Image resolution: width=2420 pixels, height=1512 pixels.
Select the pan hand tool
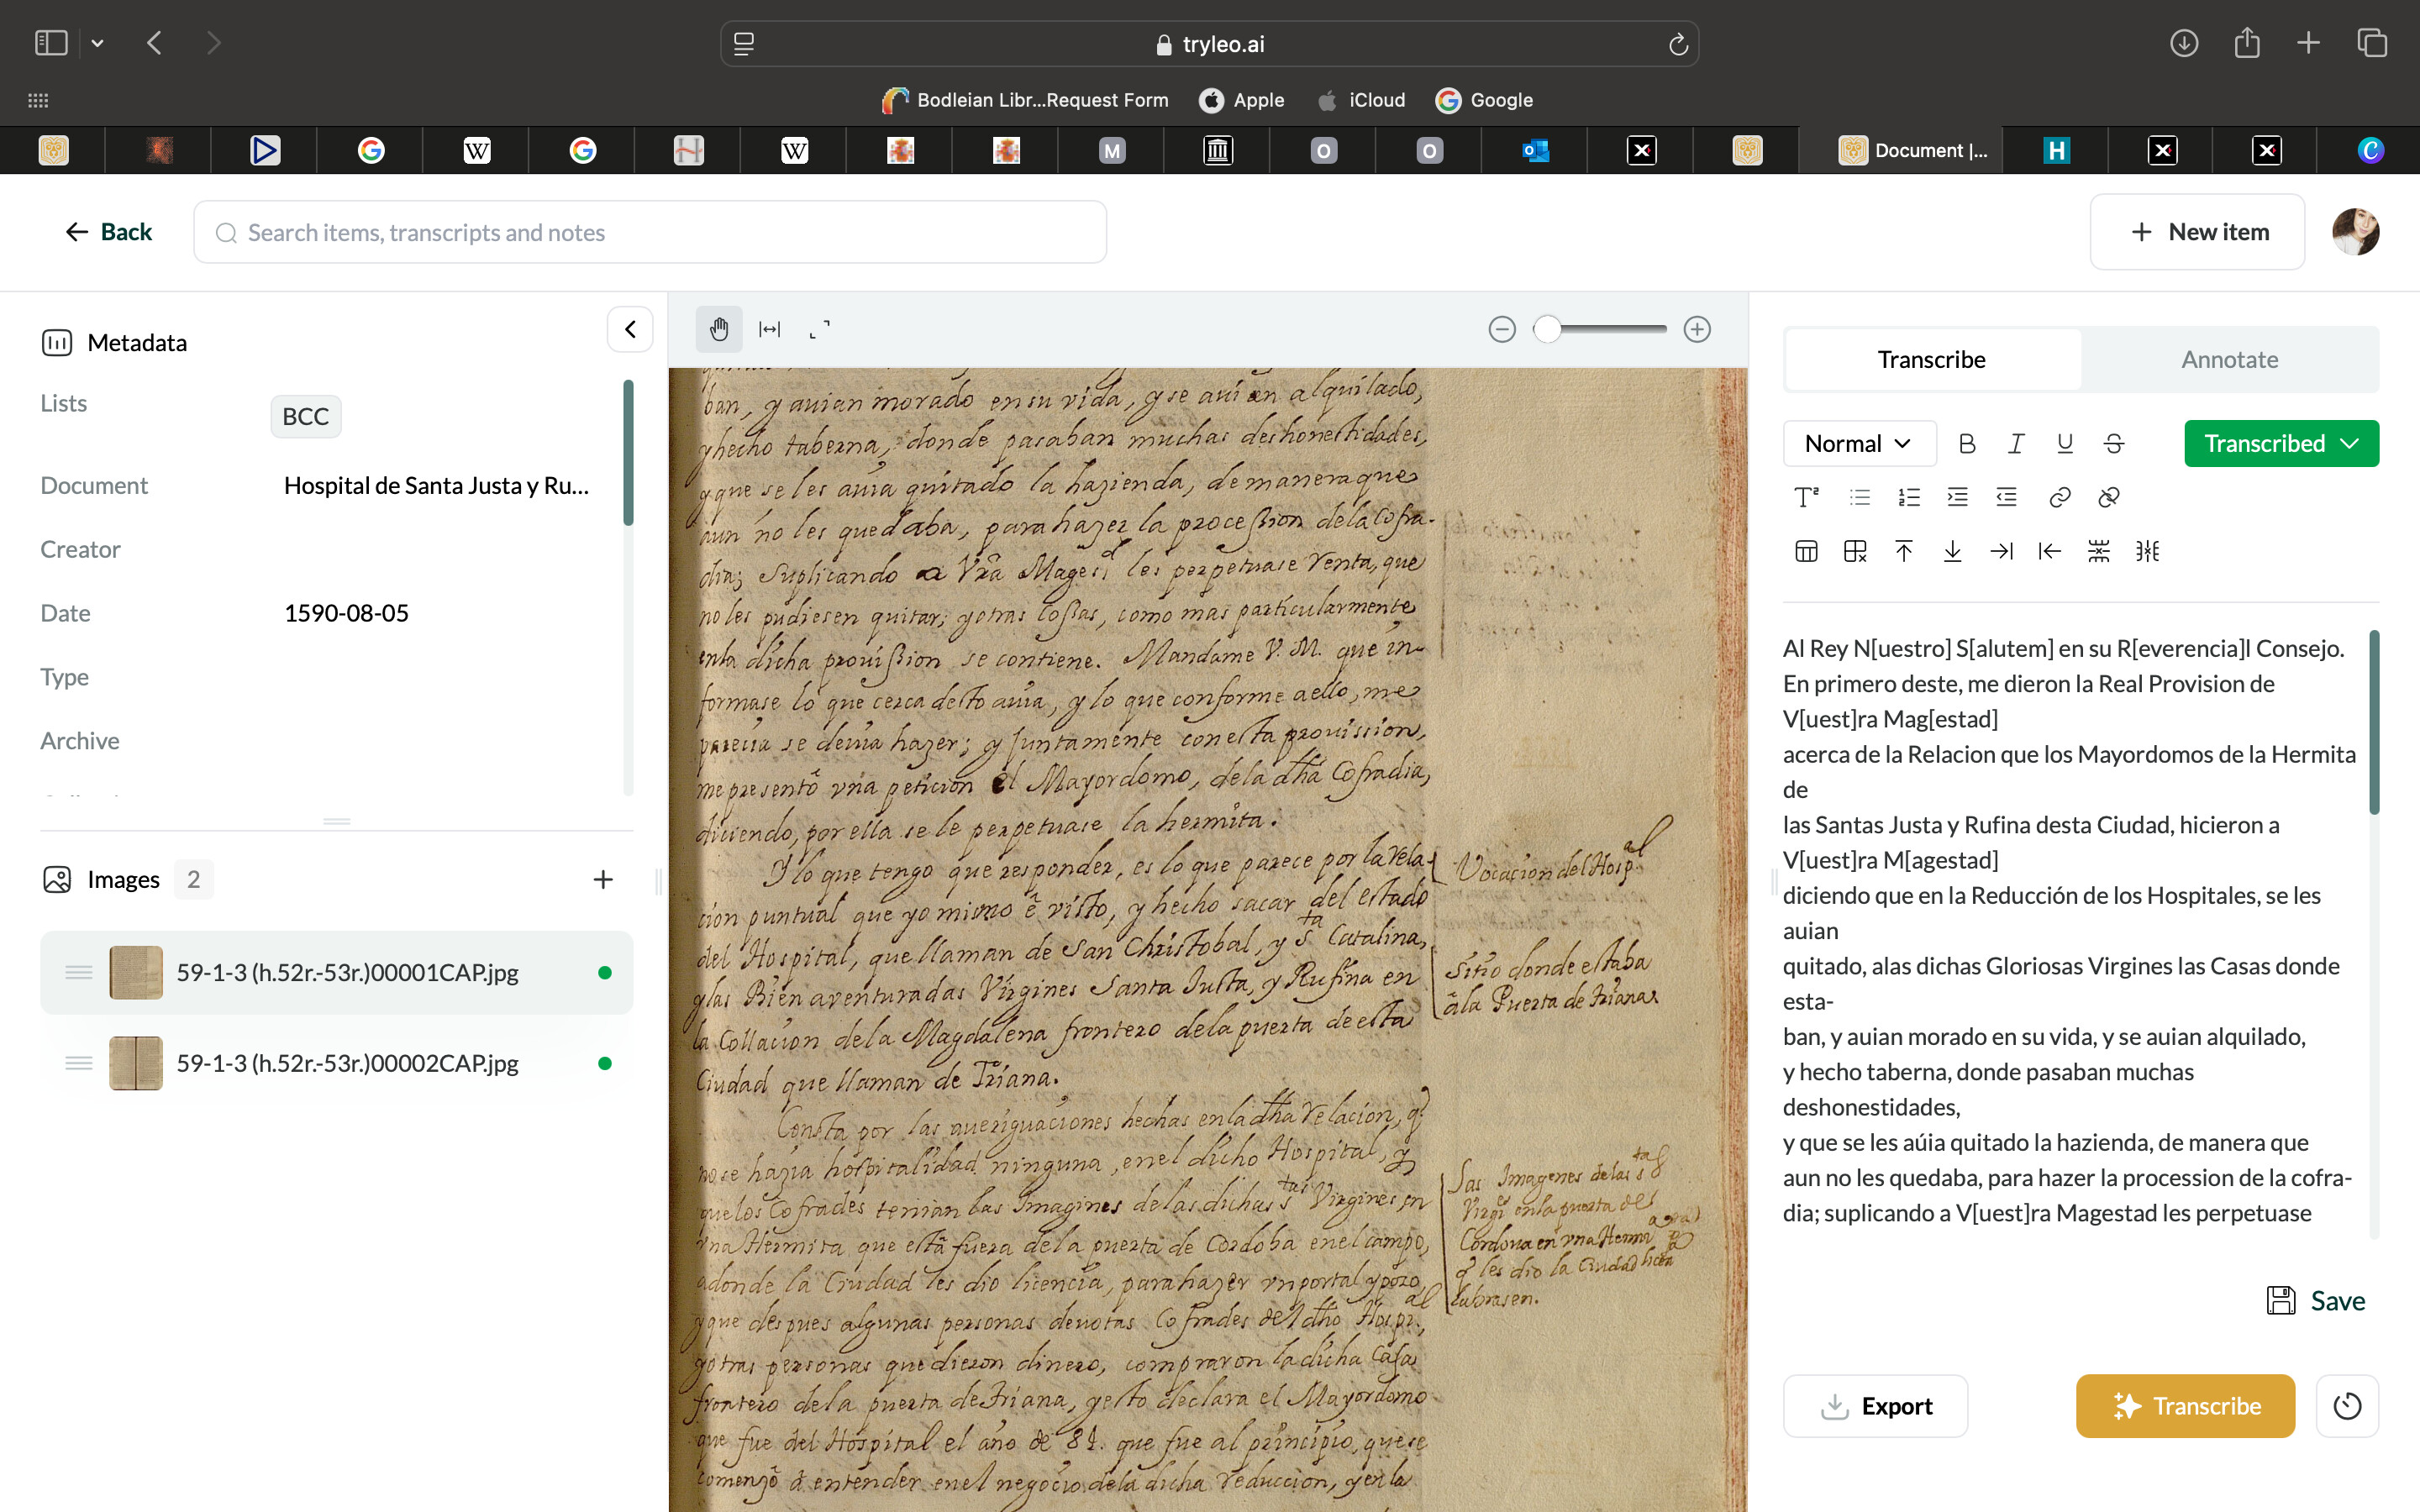[x=718, y=329]
